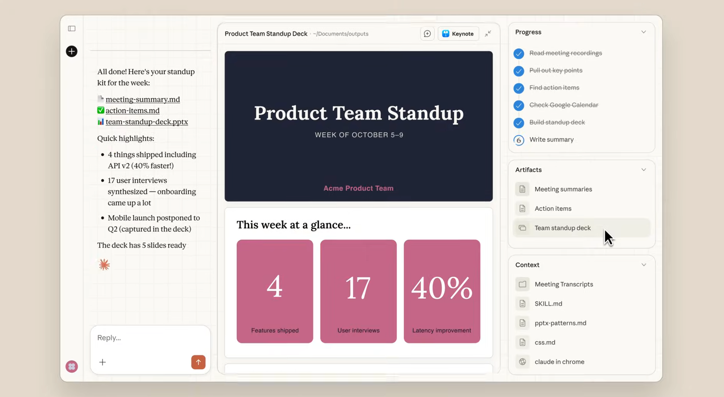Collapse the deck preview with arrows icon
The width and height of the screenshot is (724, 397).
tap(488, 34)
